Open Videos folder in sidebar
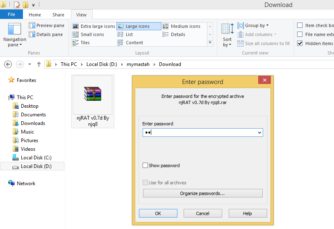 point(24,149)
